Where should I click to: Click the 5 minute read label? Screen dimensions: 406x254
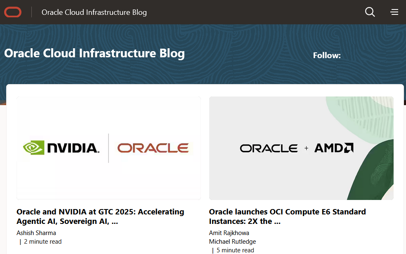[x=235, y=250]
